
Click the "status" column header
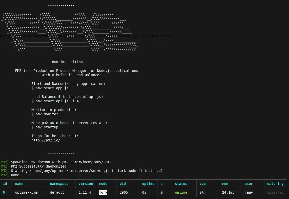181,184
